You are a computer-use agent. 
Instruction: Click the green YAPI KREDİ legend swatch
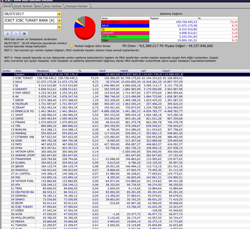125,37
